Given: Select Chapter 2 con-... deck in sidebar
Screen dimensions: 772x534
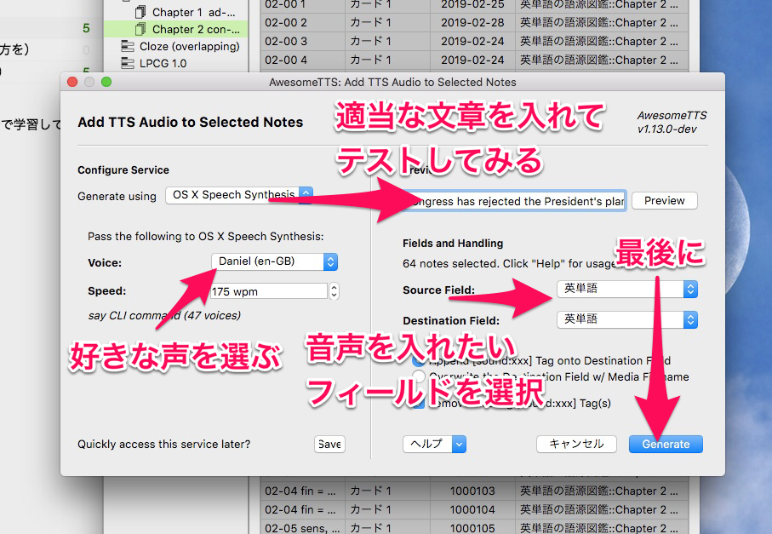Looking at the screenshot, I should [176, 29].
